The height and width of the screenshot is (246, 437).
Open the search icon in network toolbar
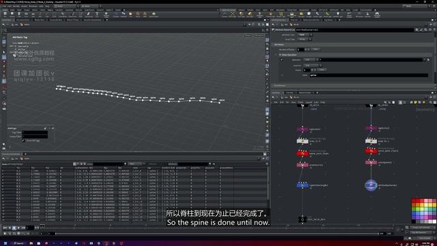[x=431, y=102]
